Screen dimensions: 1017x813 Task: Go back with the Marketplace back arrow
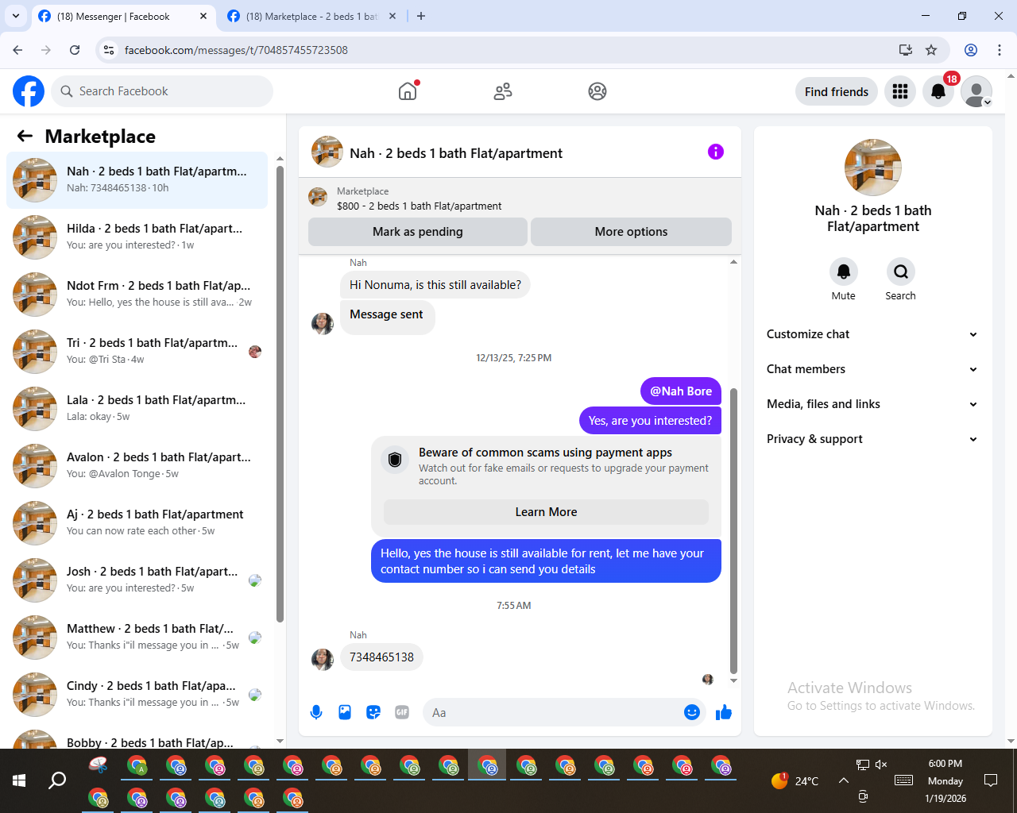tap(25, 137)
